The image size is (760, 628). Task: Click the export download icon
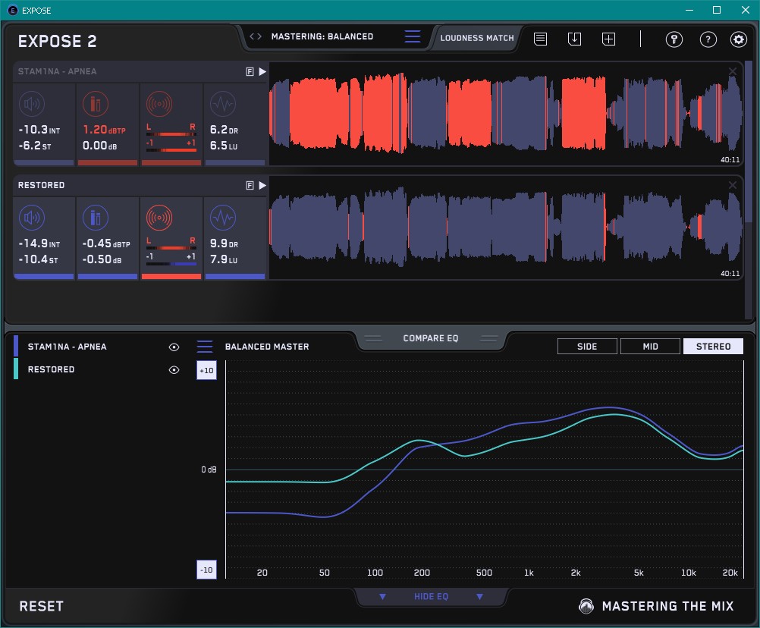[574, 39]
